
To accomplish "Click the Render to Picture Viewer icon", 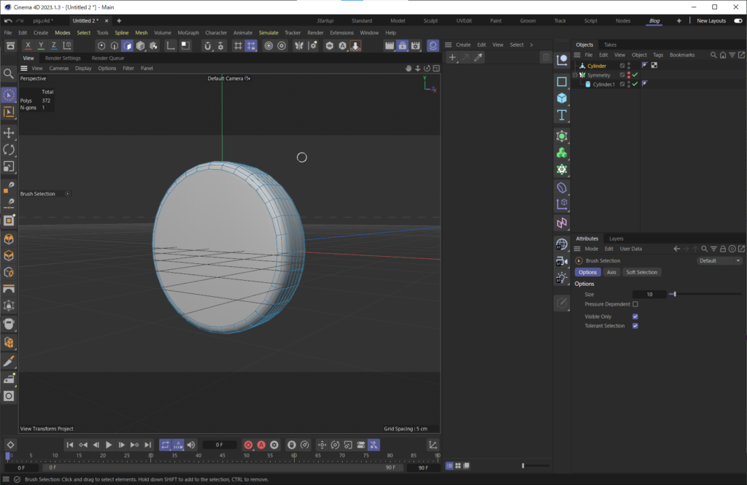I will click(402, 46).
